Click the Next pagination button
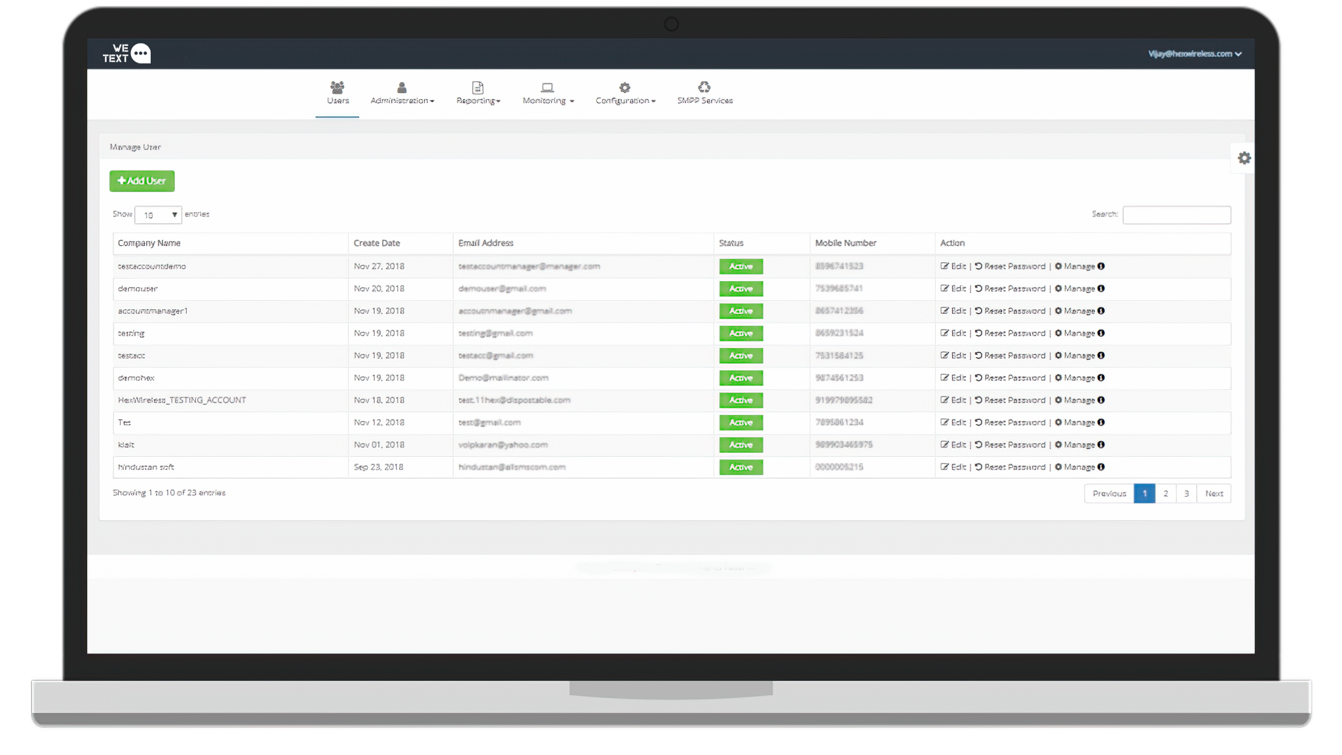 [1214, 494]
